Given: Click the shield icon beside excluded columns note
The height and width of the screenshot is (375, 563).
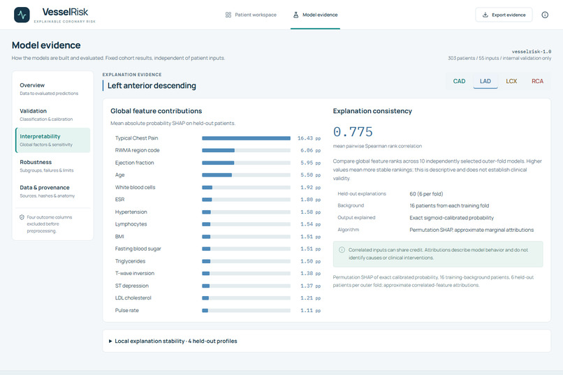Looking at the screenshot, I should click(x=22, y=217).
